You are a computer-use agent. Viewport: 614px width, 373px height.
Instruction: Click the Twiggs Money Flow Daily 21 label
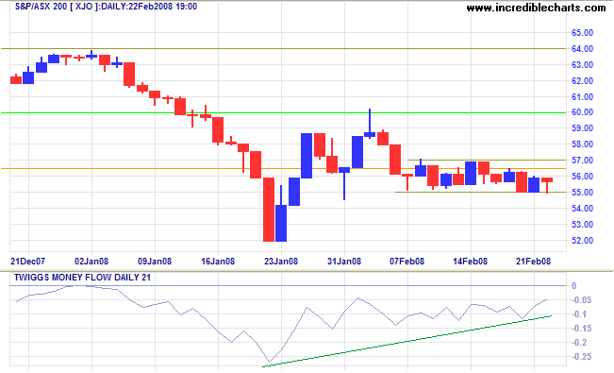coord(82,278)
